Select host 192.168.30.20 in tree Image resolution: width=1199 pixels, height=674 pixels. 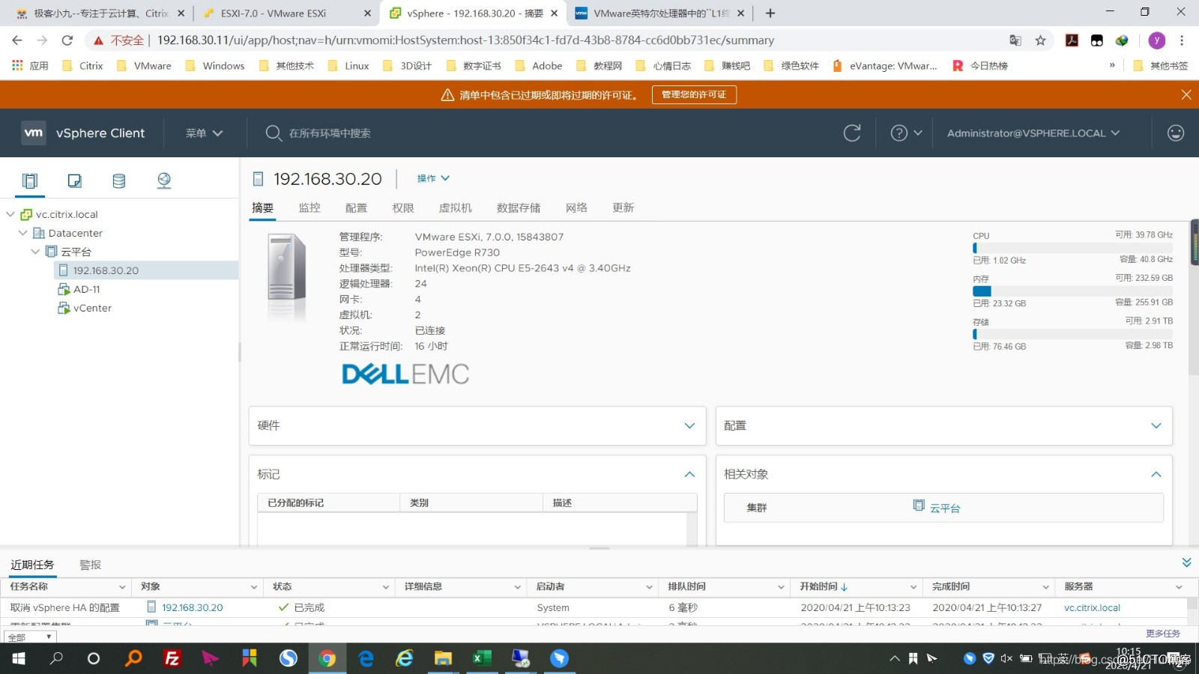coord(106,270)
